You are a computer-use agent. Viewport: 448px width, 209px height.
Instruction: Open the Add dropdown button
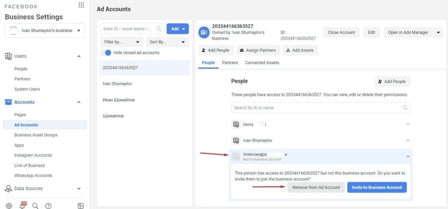coord(178,29)
